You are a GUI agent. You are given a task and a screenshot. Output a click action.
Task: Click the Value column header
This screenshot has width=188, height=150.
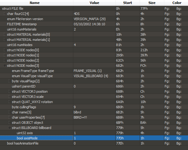coord(94,3)
